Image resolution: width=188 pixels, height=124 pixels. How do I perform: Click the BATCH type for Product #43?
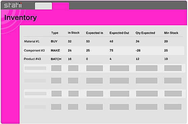pos(56,59)
